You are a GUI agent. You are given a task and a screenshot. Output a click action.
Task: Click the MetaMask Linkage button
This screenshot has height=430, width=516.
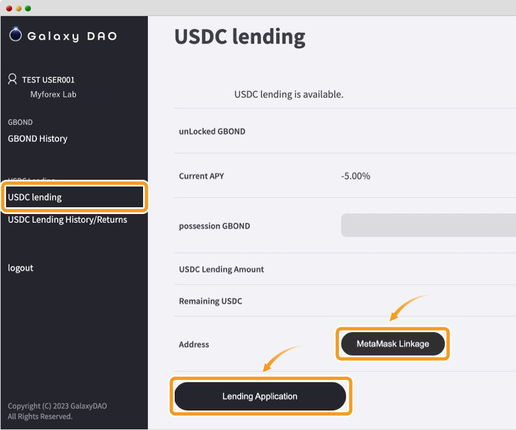[x=393, y=344]
